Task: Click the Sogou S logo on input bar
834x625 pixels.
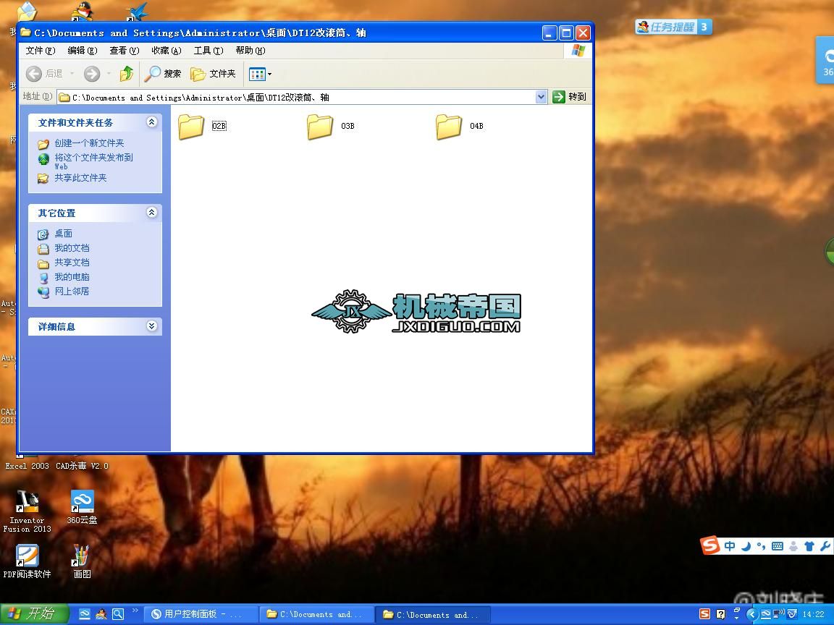Action: pos(709,545)
